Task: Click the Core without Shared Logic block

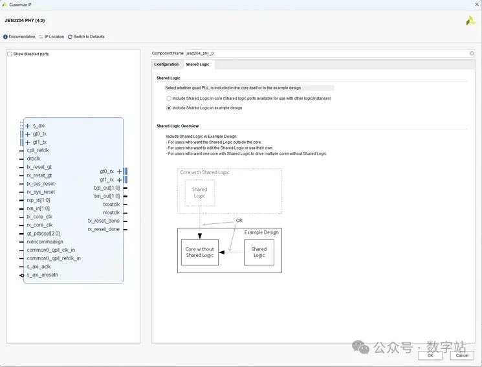Action: pyautogui.click(x=200, y=252)
